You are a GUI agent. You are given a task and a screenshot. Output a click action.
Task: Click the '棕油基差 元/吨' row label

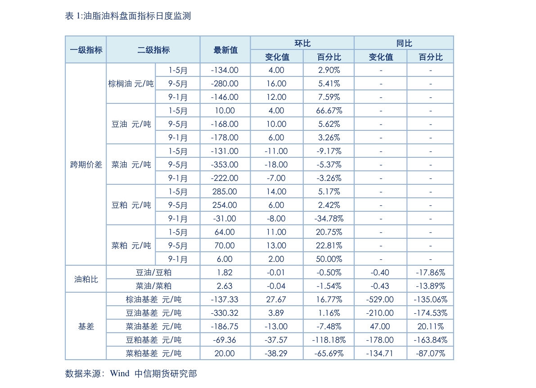(153, 299)
